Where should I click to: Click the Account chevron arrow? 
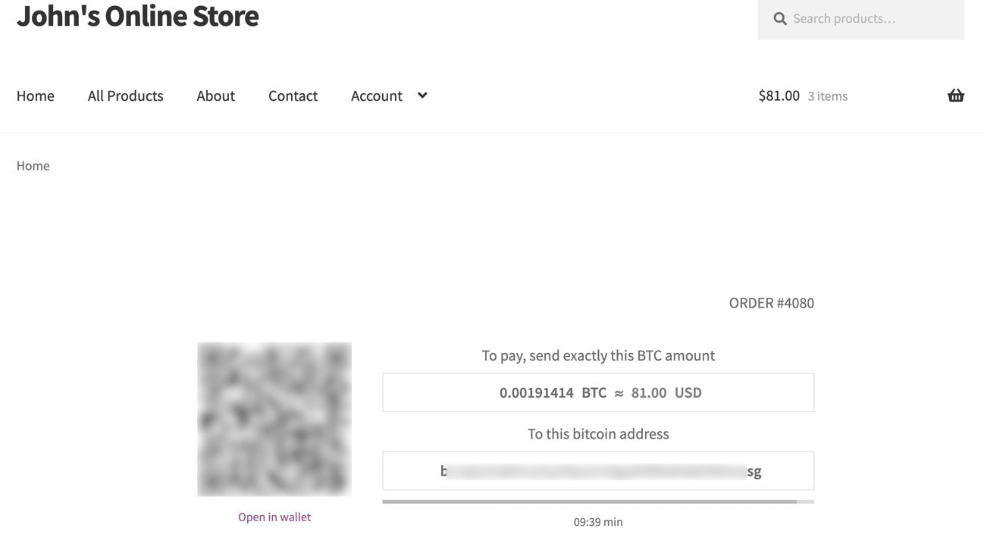pos(422,95)
